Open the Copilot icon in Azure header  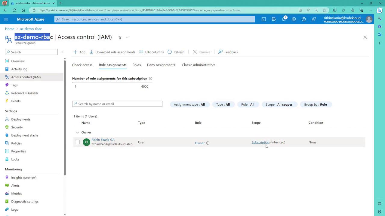[274, 19]
